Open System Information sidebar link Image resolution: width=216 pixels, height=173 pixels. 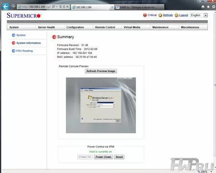28,43
